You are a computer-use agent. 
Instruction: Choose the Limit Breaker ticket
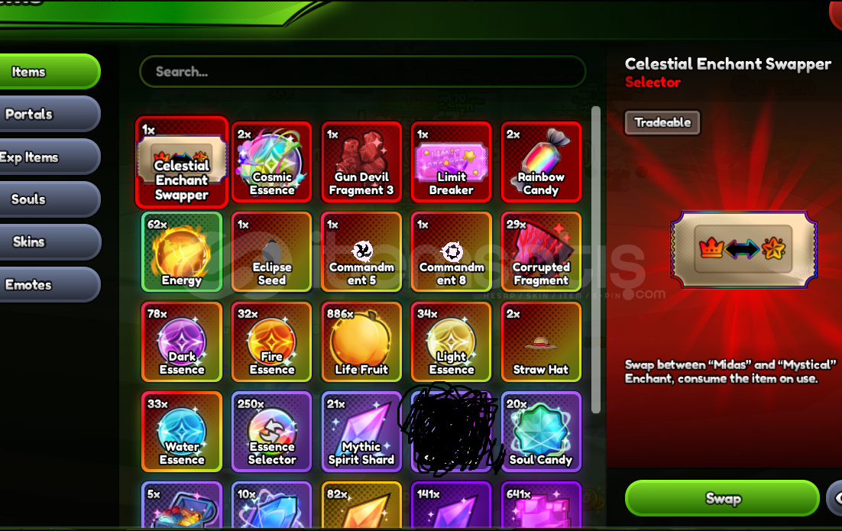pos(451,162)
